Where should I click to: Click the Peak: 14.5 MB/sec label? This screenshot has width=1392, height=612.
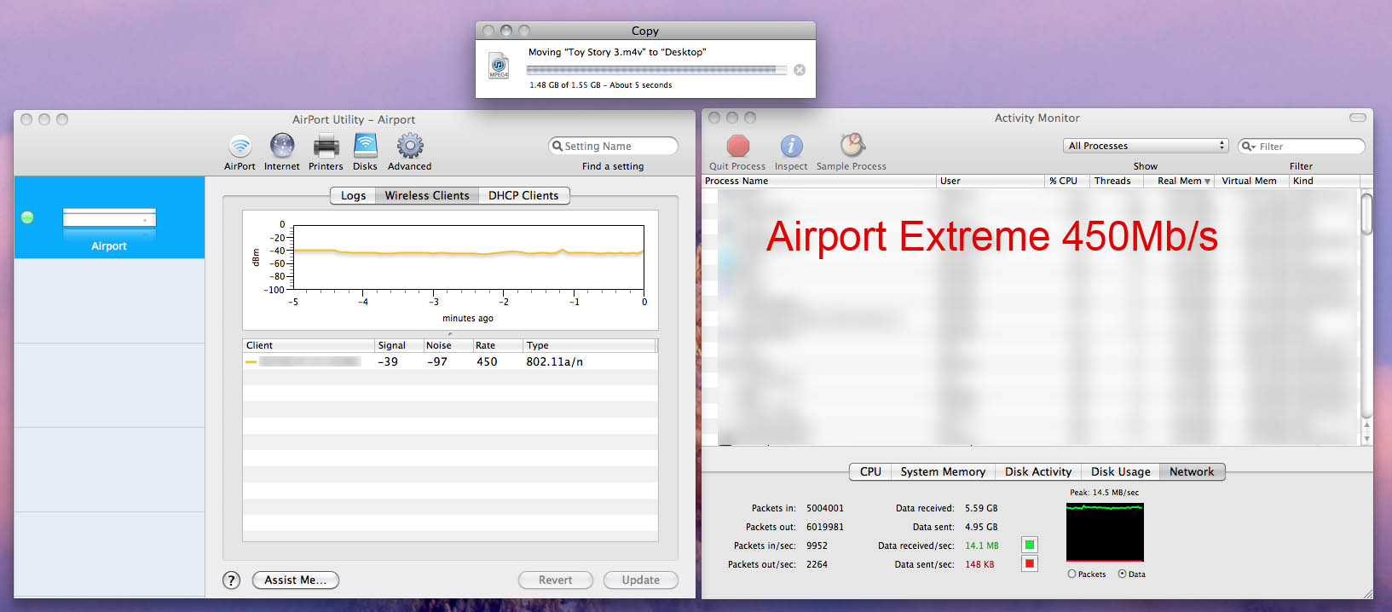(x=1105, y=493)
